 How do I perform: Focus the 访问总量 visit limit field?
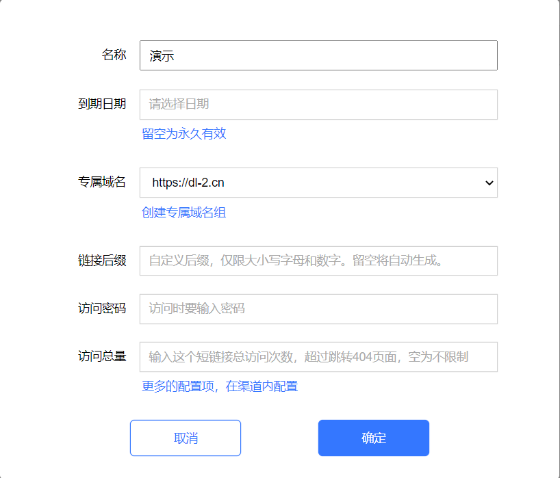coord(318,357)
